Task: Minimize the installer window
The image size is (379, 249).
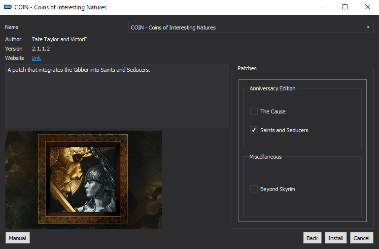Action: (322, 7)
